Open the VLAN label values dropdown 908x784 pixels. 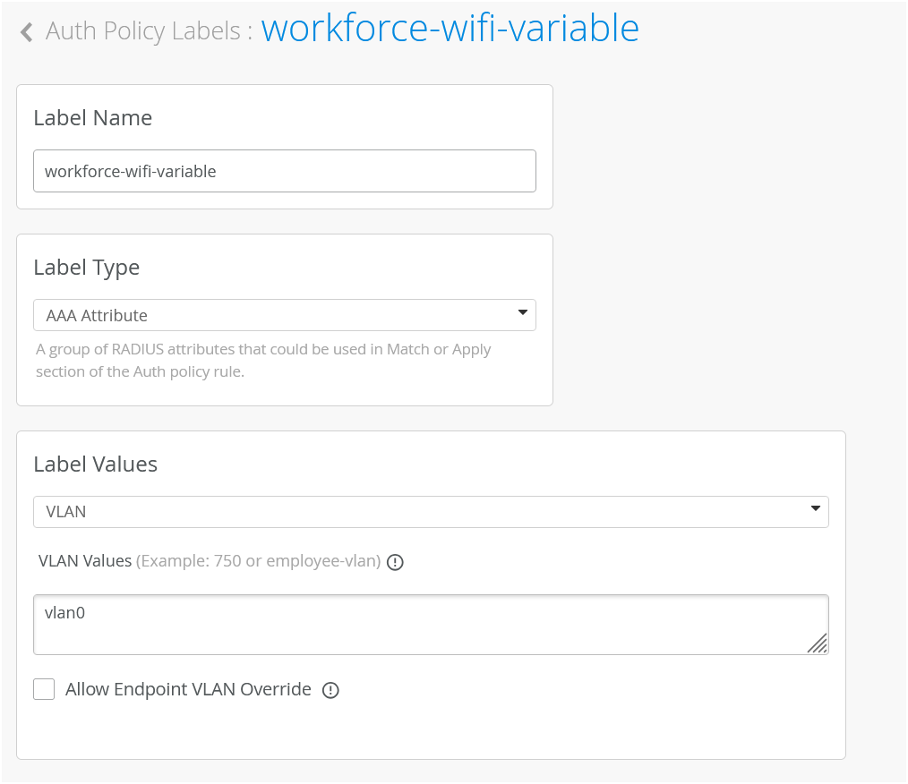pos(430,512)
